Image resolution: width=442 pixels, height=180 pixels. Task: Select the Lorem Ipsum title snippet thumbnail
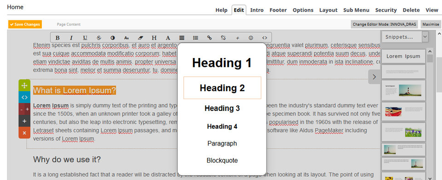[x=403, y=56]
